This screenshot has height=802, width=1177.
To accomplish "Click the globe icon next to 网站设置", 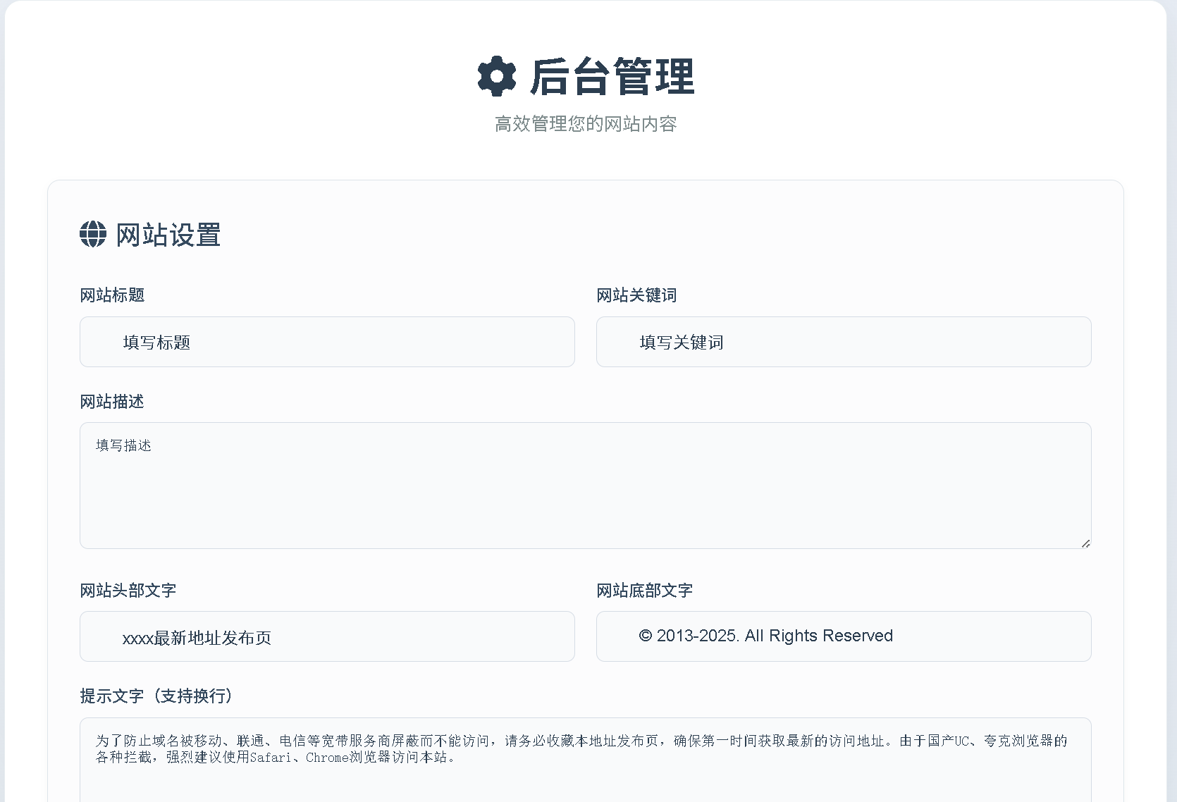I will tap(92, 235).
